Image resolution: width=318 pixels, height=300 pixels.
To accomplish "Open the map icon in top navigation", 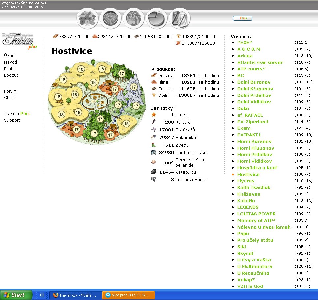I will click(133, 18).
